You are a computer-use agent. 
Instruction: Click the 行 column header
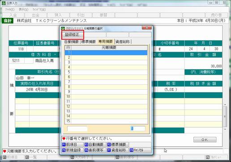[x=68, y=48]
